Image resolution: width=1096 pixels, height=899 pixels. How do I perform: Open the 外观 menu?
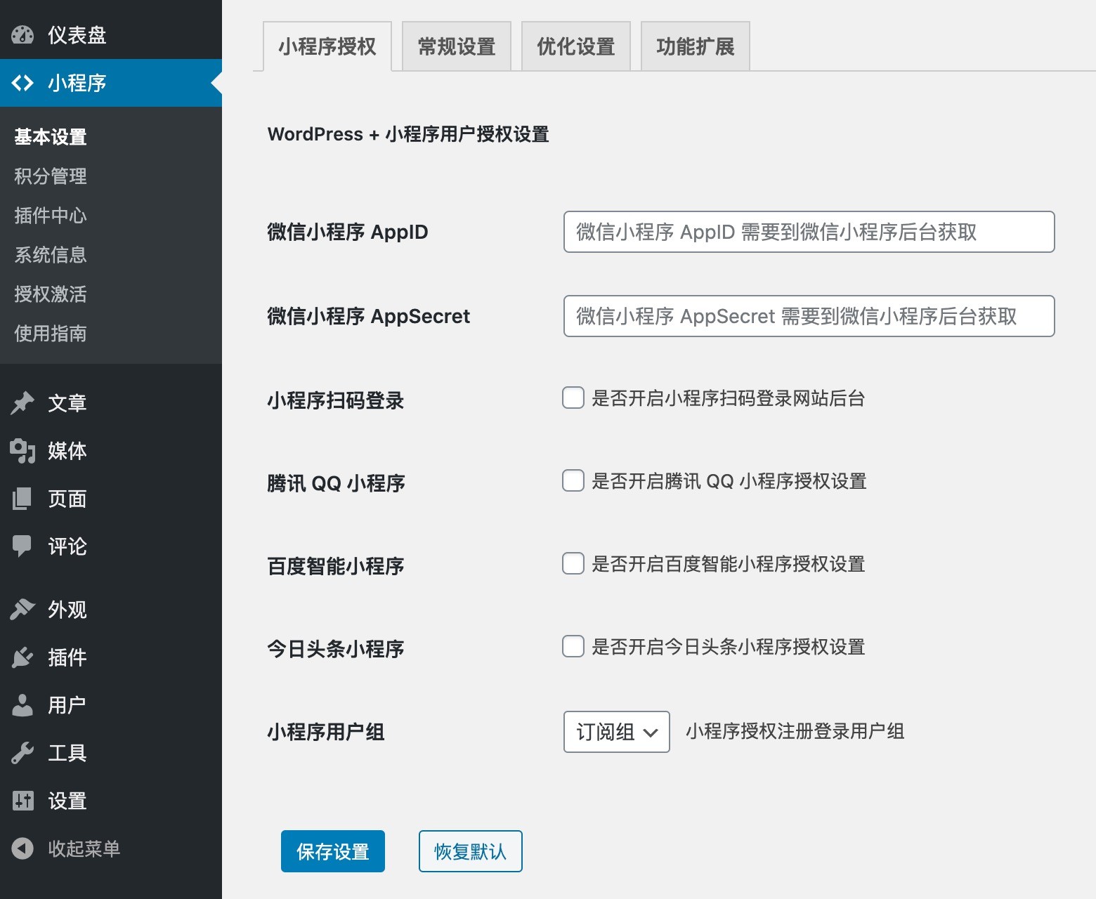111,610
